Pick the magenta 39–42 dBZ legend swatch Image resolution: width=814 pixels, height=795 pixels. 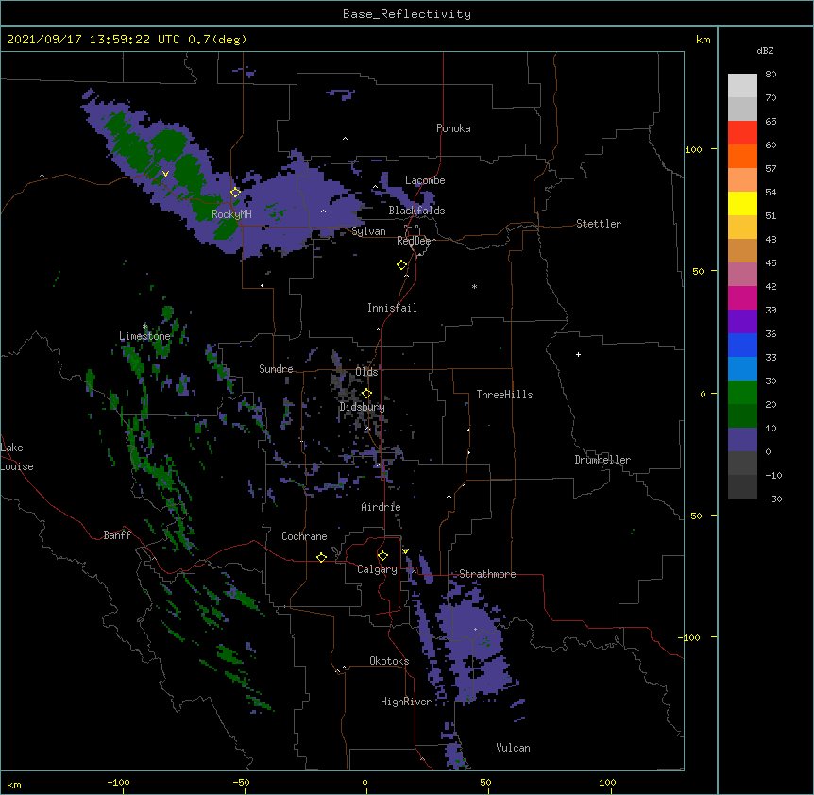point(742,297)
